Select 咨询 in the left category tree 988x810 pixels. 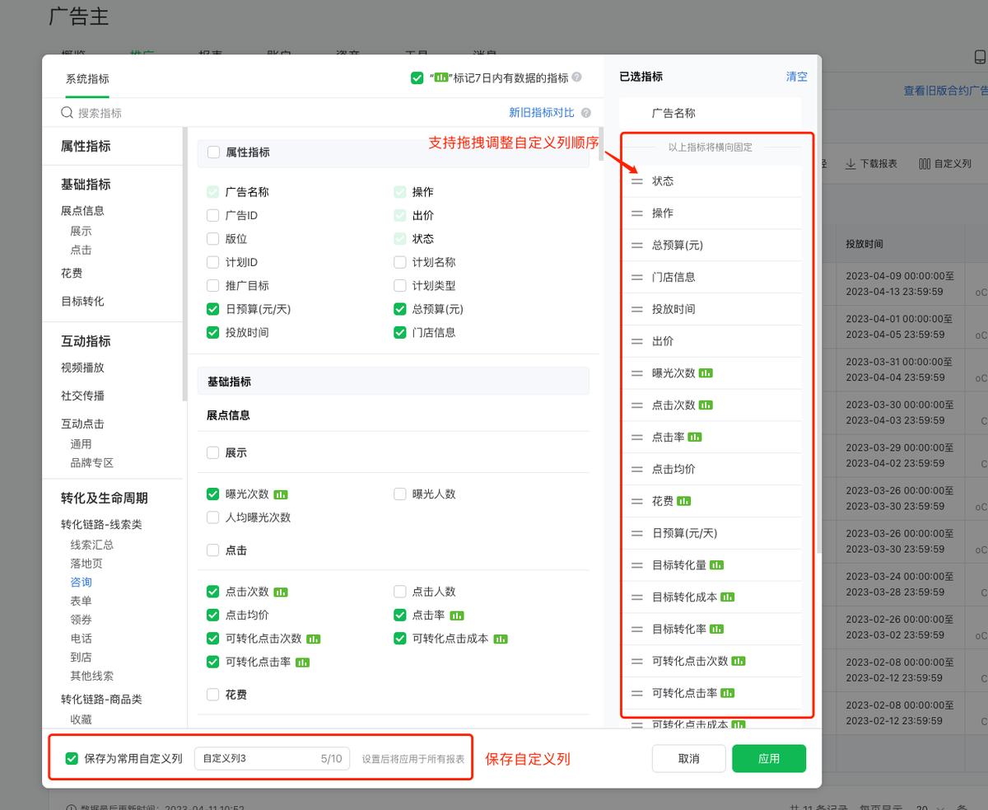[x=81, y=583]
